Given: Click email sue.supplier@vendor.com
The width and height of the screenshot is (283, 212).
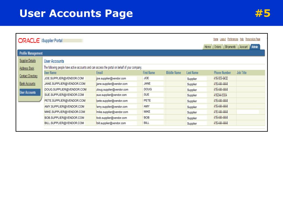Looking at the screenshot, I should (112, 95).
